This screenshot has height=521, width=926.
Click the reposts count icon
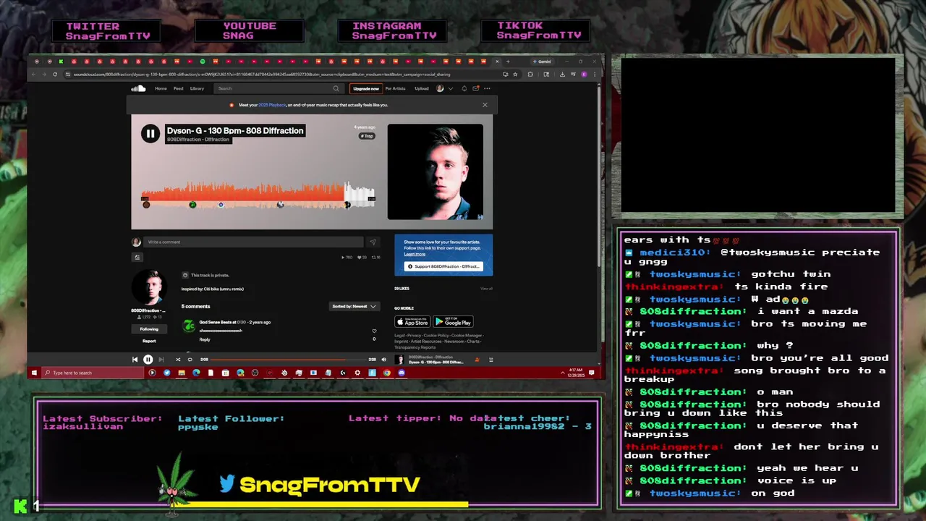(x=375, y=257)
